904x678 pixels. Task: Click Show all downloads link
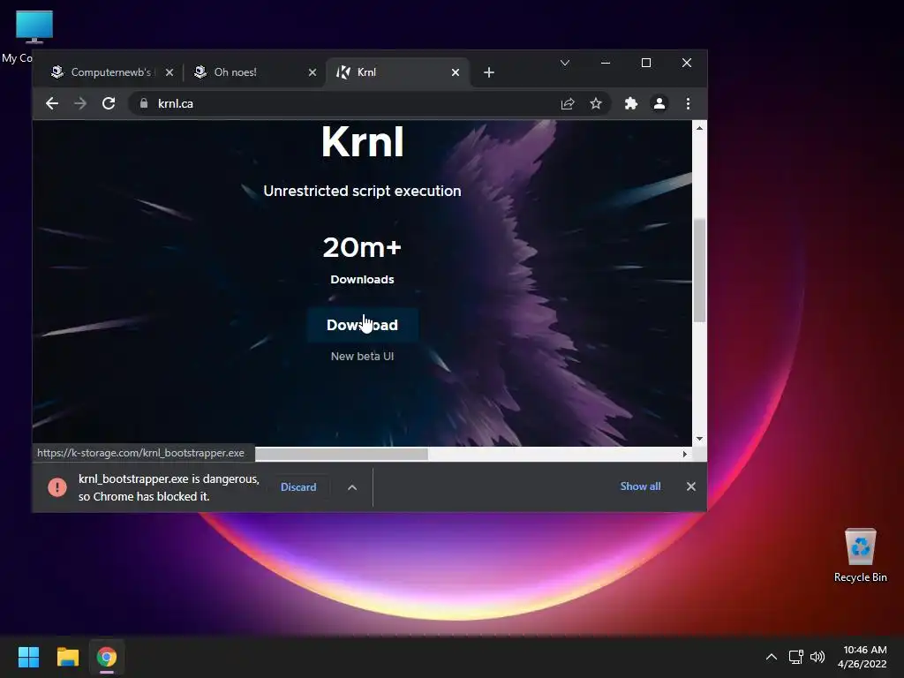640,486
